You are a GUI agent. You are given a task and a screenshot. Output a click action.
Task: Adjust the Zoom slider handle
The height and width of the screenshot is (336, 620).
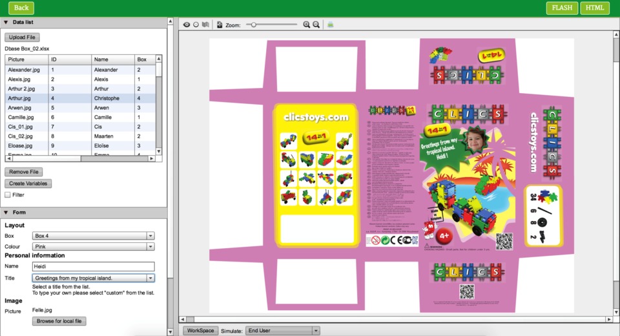(x=253, y=25)
